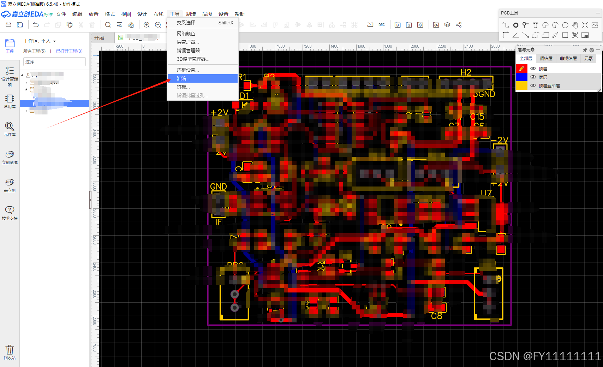Image resolution: width=603 pixels, height=367 pixels.
Task: Click the Gerber generation icon in toolbar
Action: point(409,25)
